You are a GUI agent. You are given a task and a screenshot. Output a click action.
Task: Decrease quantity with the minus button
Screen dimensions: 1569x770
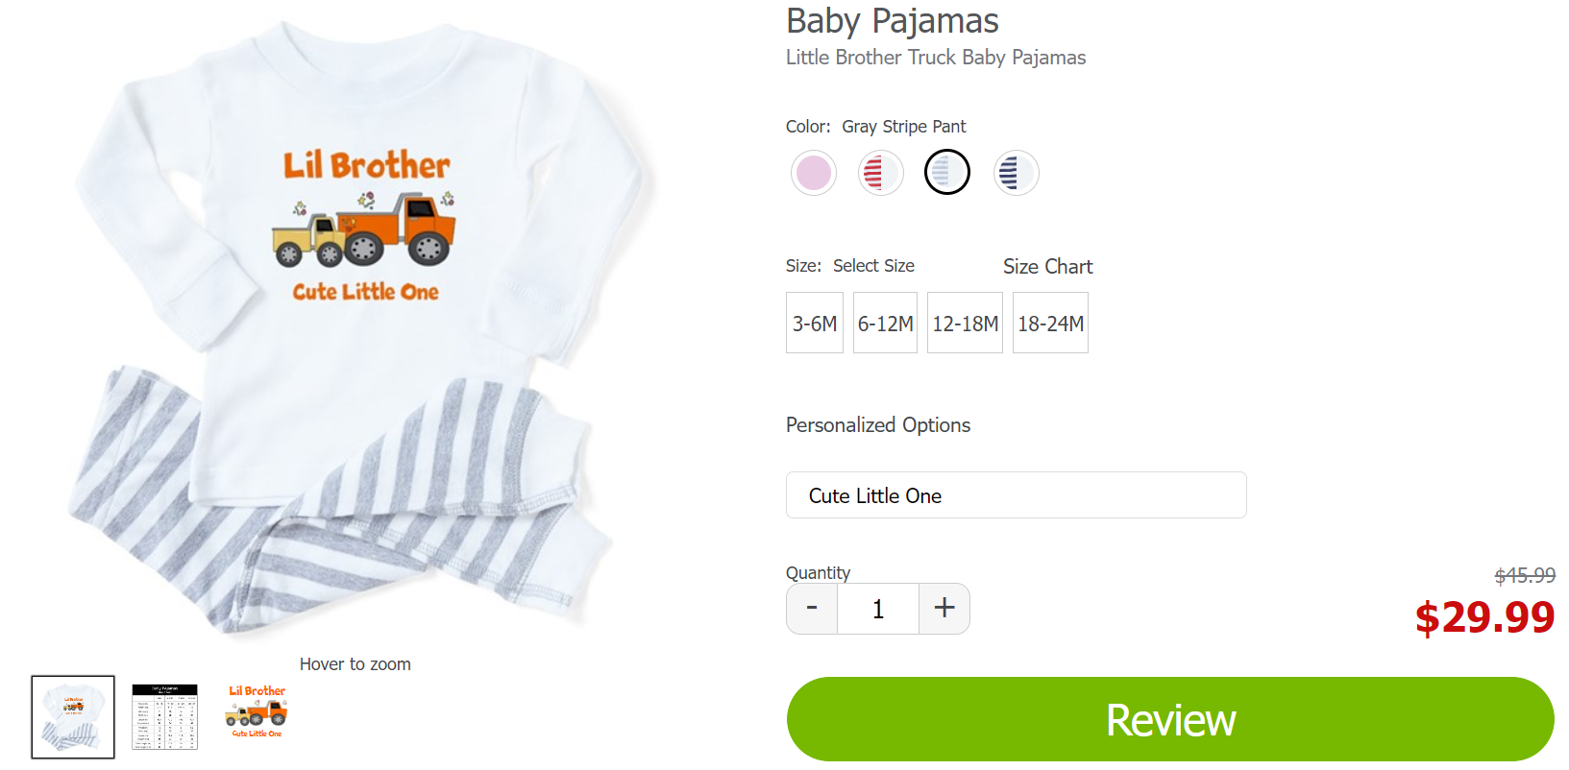point(811,609)
